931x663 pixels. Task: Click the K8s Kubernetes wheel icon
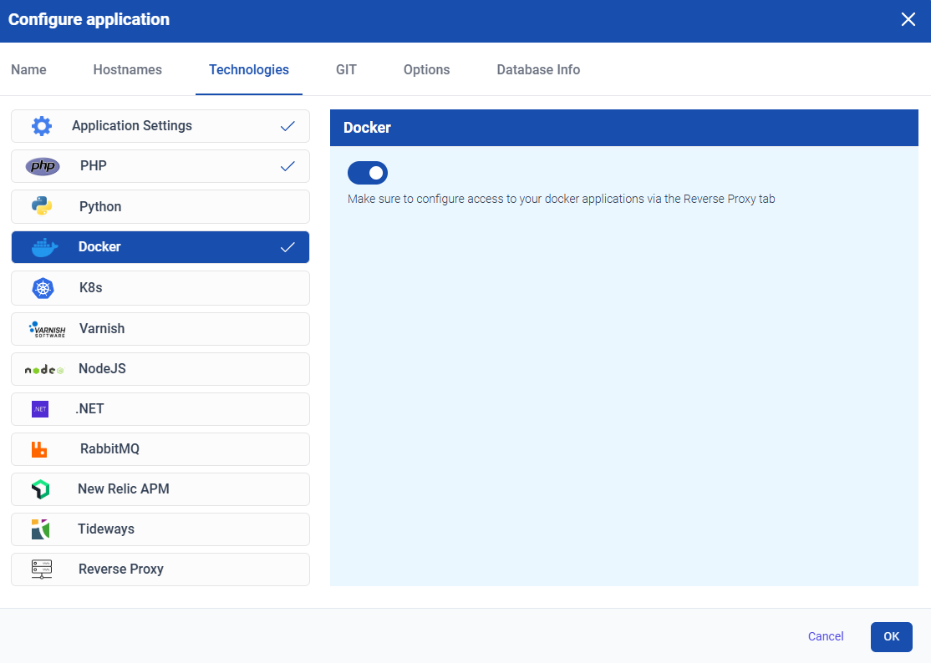click(x=42, y=286)
